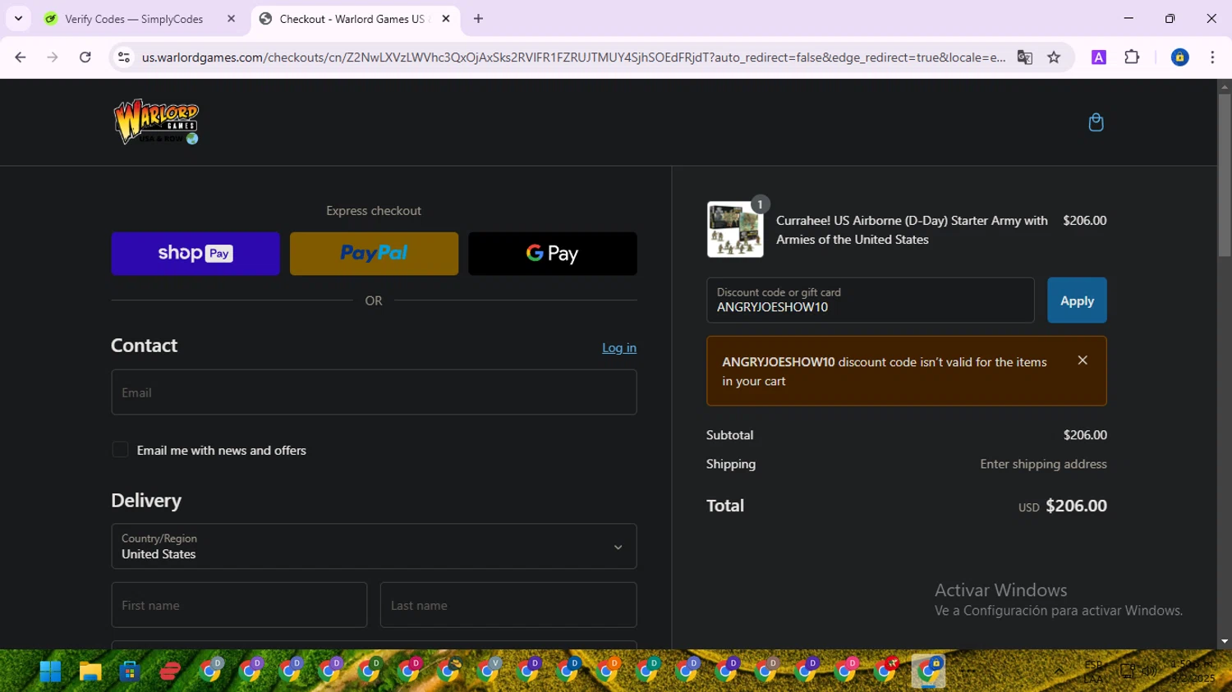Close the Checkout Warlord Games tab

tap(446, 19)
